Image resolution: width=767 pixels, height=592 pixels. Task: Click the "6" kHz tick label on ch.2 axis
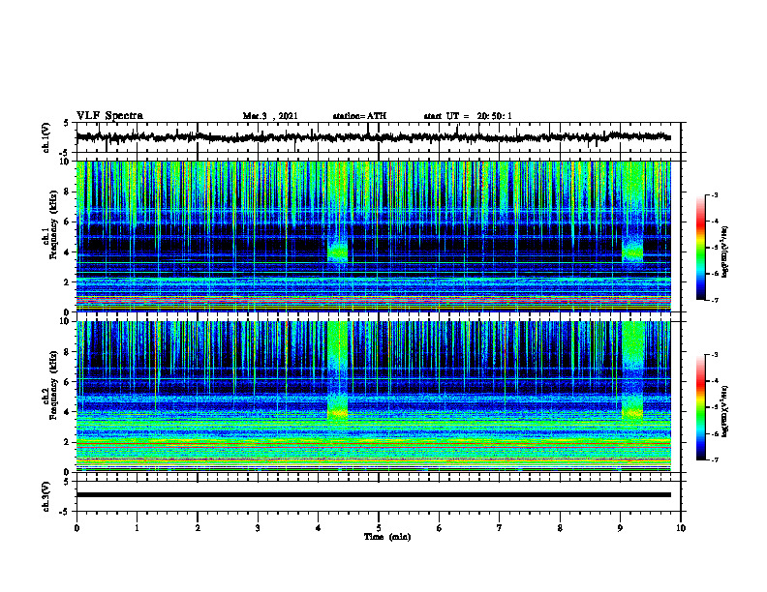click(69, 382)
